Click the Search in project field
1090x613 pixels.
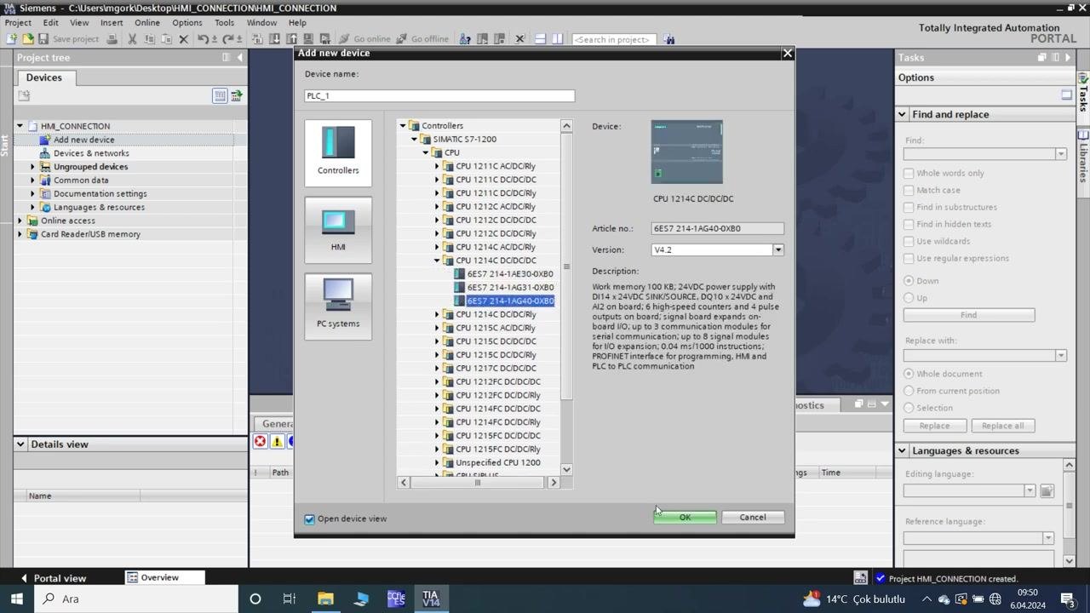click(x=614, y=39)
